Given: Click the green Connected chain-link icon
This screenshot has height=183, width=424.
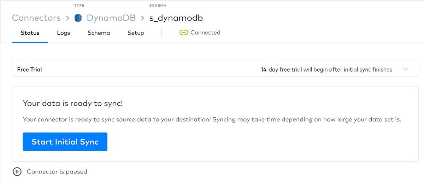Looking at the screenshot, I should point(183,33).
